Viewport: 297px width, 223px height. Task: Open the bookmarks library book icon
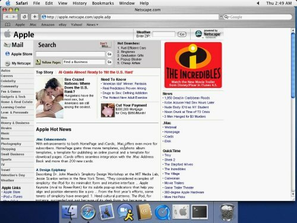[8, 24]
